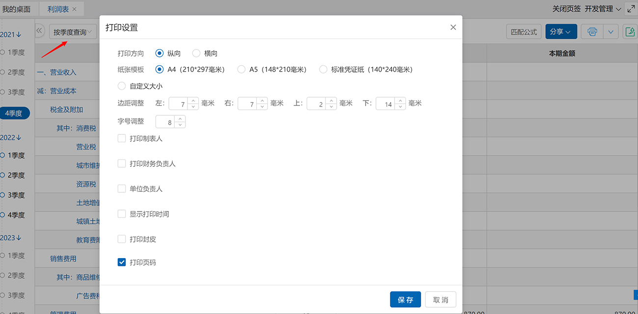Increase font size with the up arrow
638x314 pixels.
[x=180, y=119]
